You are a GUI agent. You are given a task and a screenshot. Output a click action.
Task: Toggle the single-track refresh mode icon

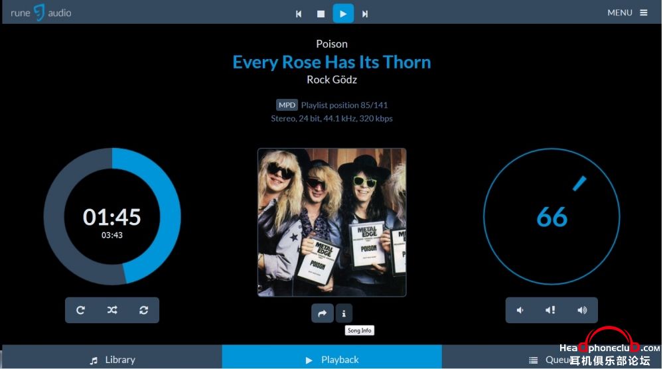click(144, 310)
